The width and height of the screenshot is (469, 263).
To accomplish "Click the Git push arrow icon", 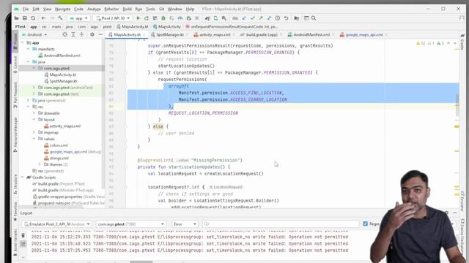I will (261, 18).
